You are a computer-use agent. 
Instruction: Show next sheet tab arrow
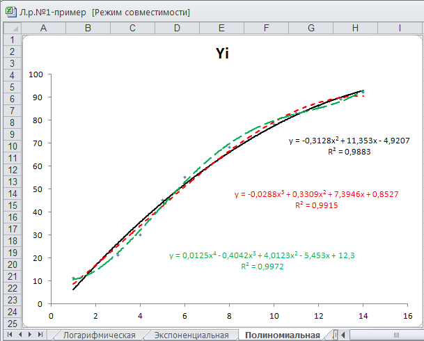(x=30, y=335)
